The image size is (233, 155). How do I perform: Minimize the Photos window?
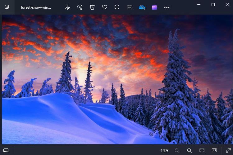199,5
